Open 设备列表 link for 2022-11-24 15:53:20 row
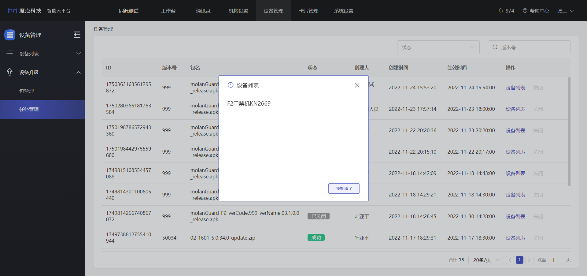587x276 pixels. click(515, 88)
